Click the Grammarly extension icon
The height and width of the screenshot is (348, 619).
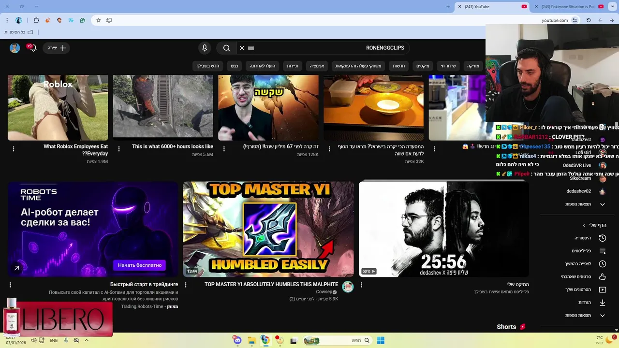click(x=83, y=20)
